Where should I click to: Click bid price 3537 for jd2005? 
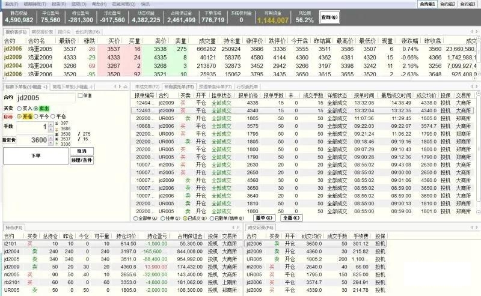[114, 49]
